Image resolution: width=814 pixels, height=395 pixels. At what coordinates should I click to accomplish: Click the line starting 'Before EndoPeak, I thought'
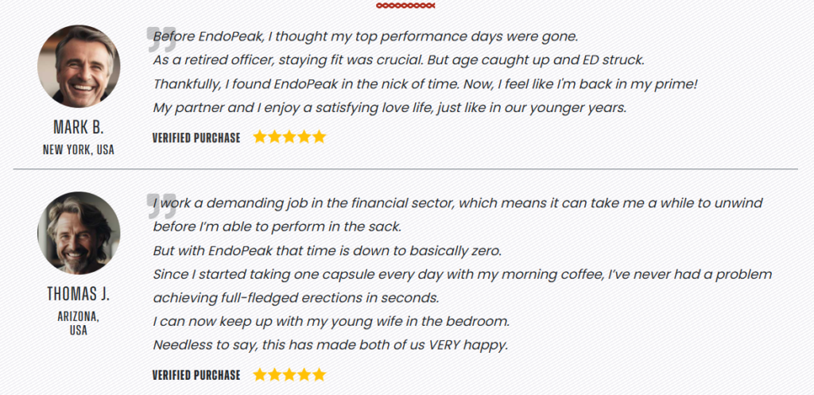pyautogui.click(x=366, y=37)
